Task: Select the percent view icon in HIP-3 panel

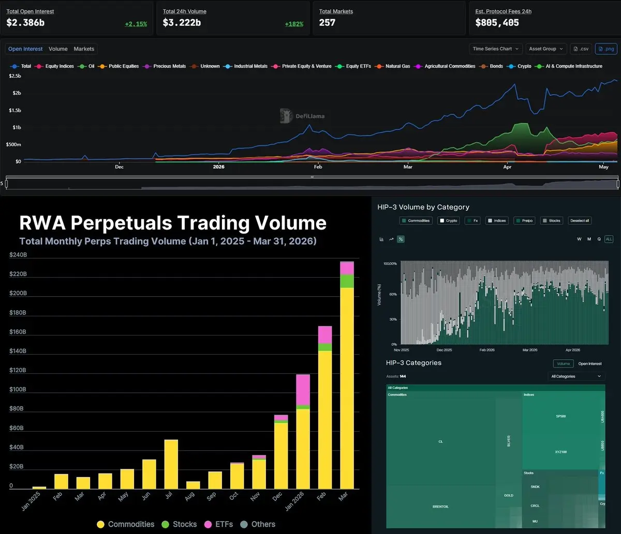Action: click(401, 239)
